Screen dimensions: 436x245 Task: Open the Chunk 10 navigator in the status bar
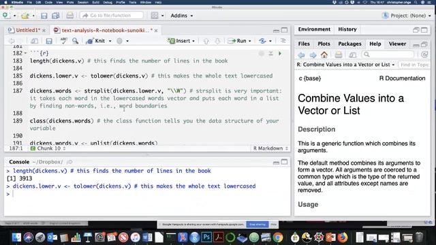click(48, 148)
